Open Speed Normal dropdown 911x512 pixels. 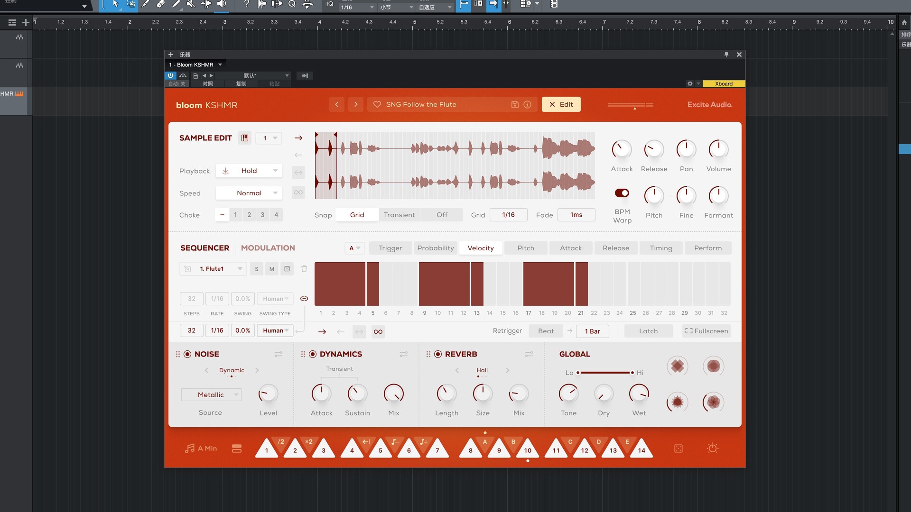click(x=249, y=193)
